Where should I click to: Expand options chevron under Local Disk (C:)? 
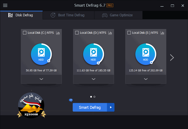[x=41, y=79]
